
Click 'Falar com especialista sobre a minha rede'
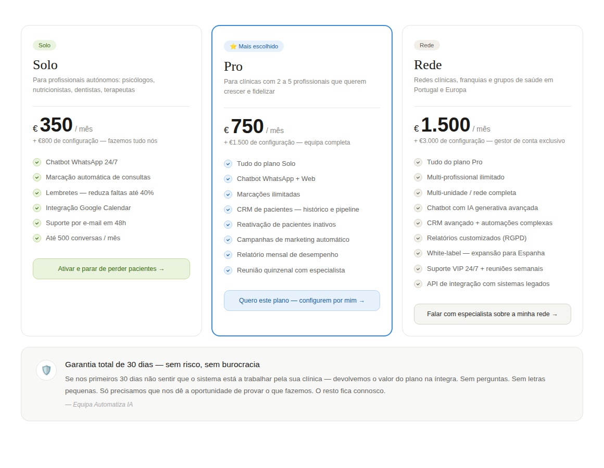click(492, 314)
